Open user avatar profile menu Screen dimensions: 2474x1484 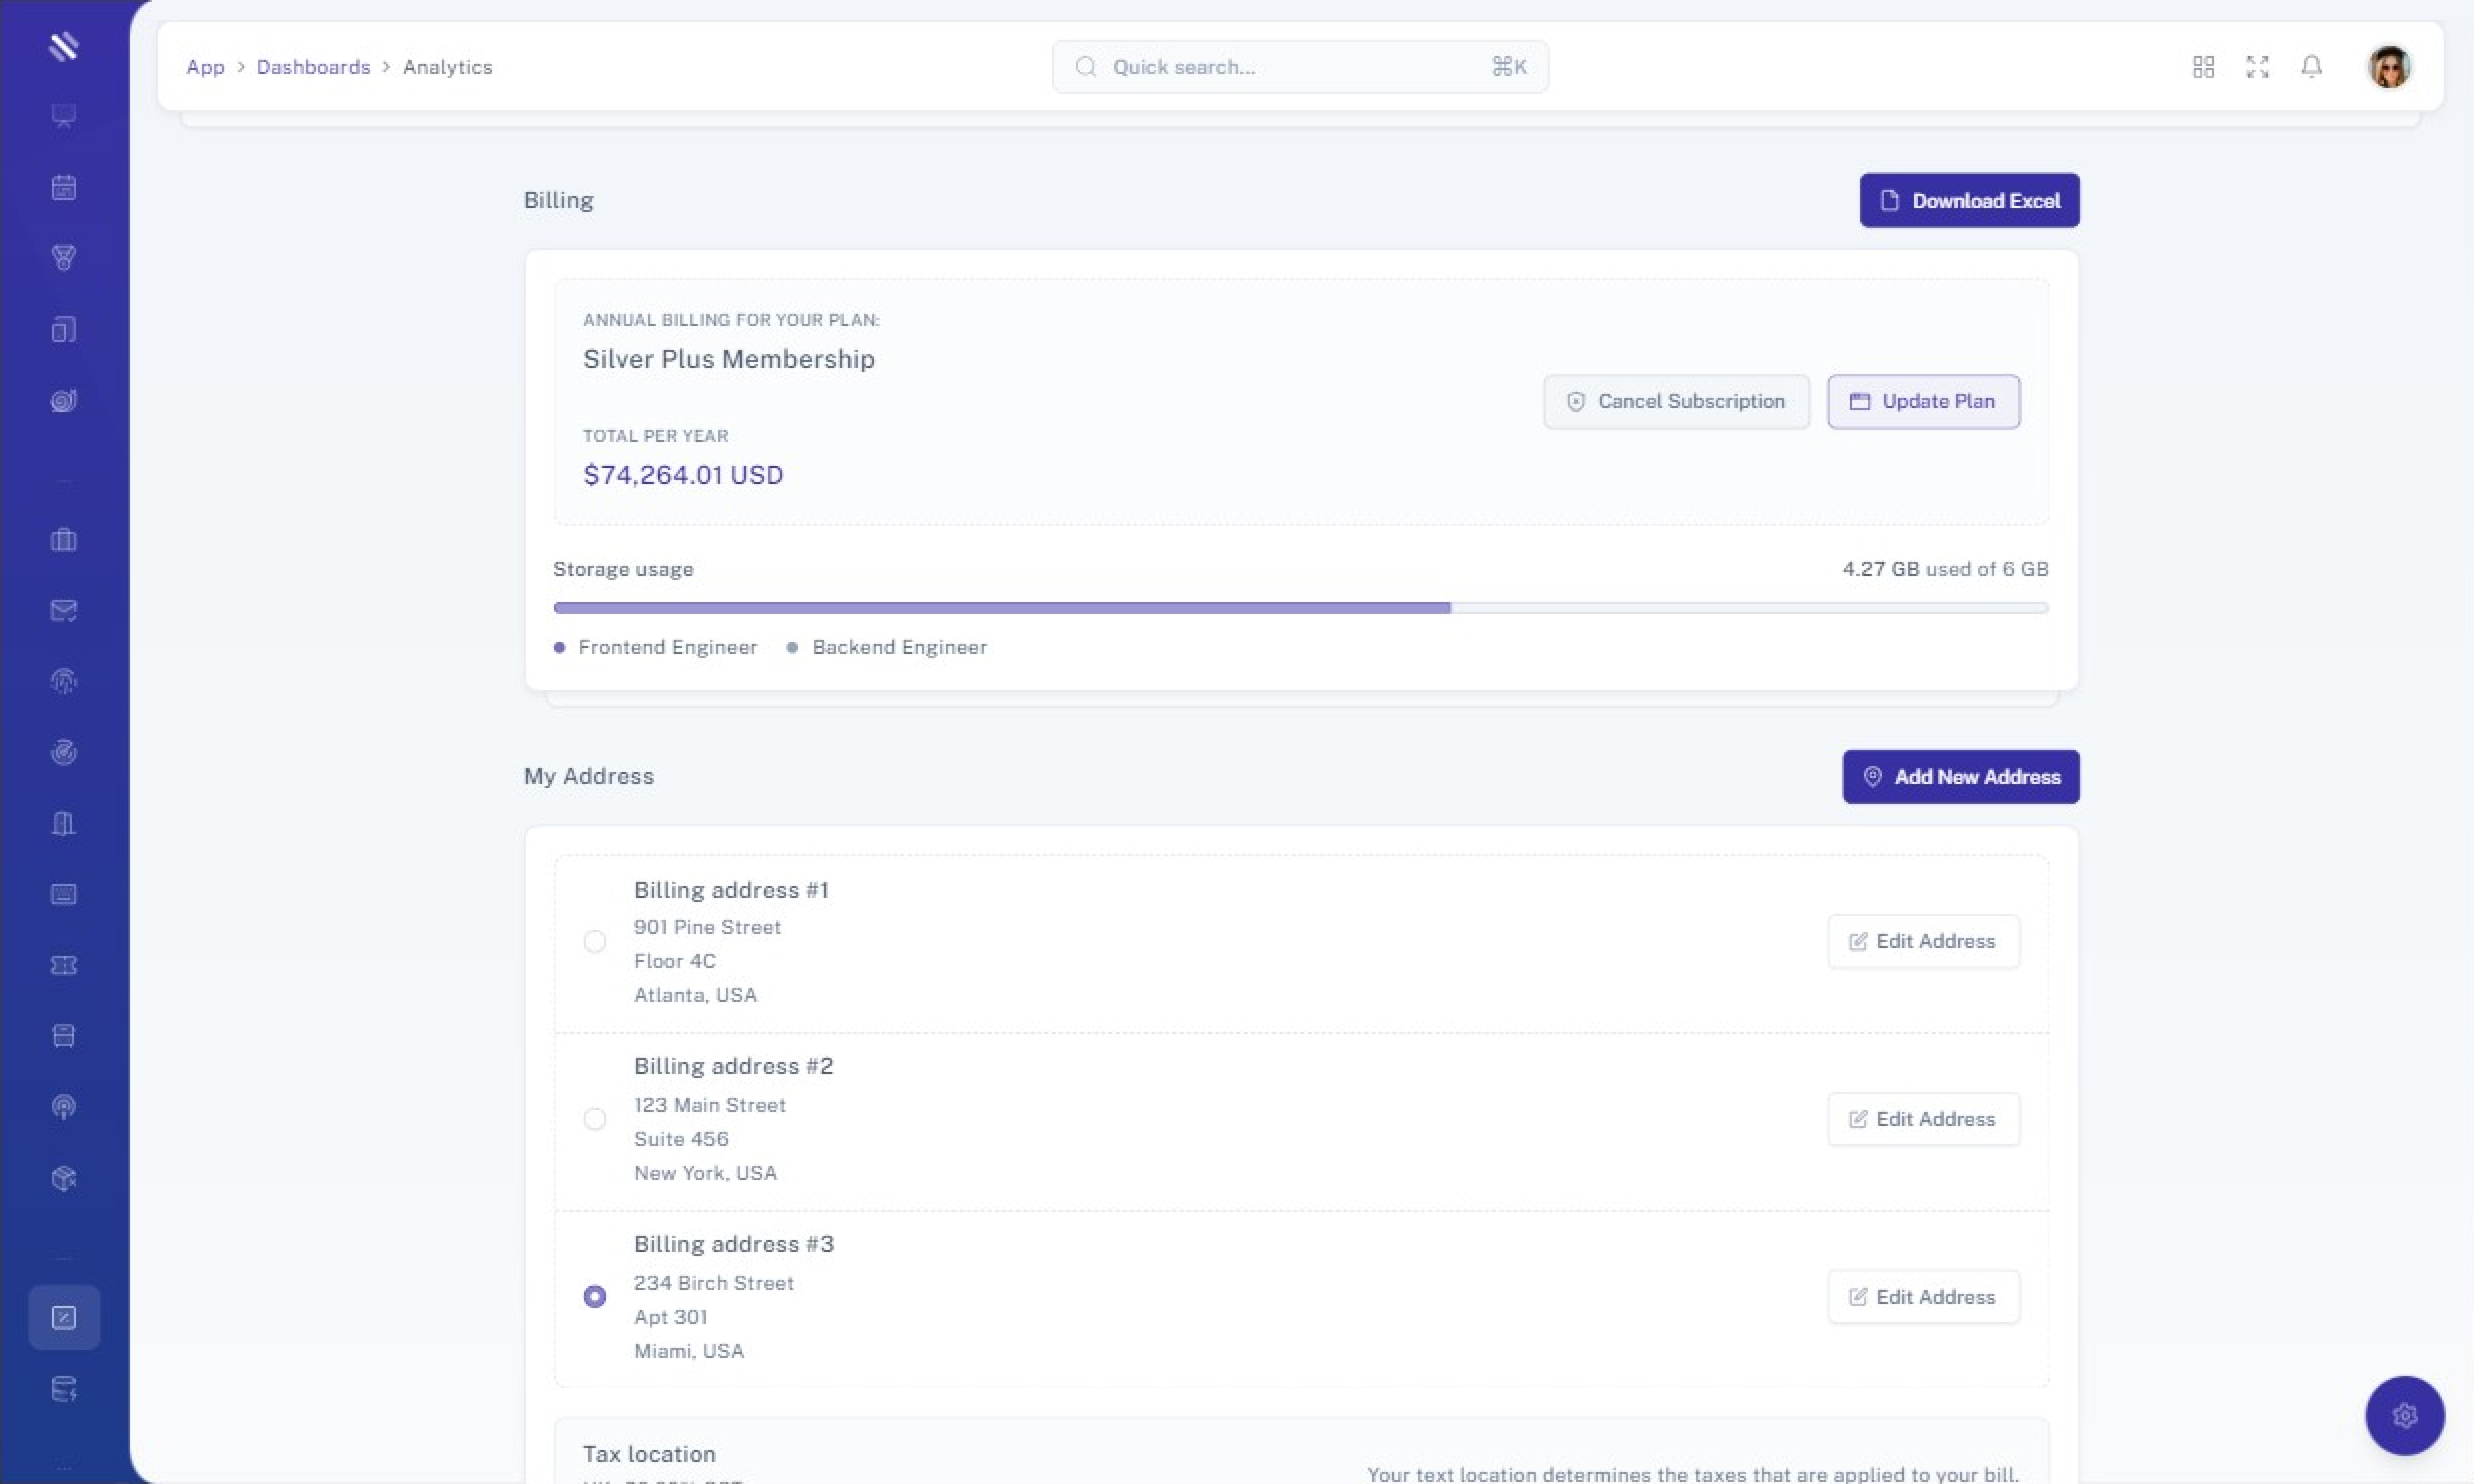coord(2389,67)
